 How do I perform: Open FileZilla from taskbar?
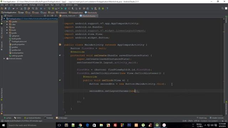point(115,125)
